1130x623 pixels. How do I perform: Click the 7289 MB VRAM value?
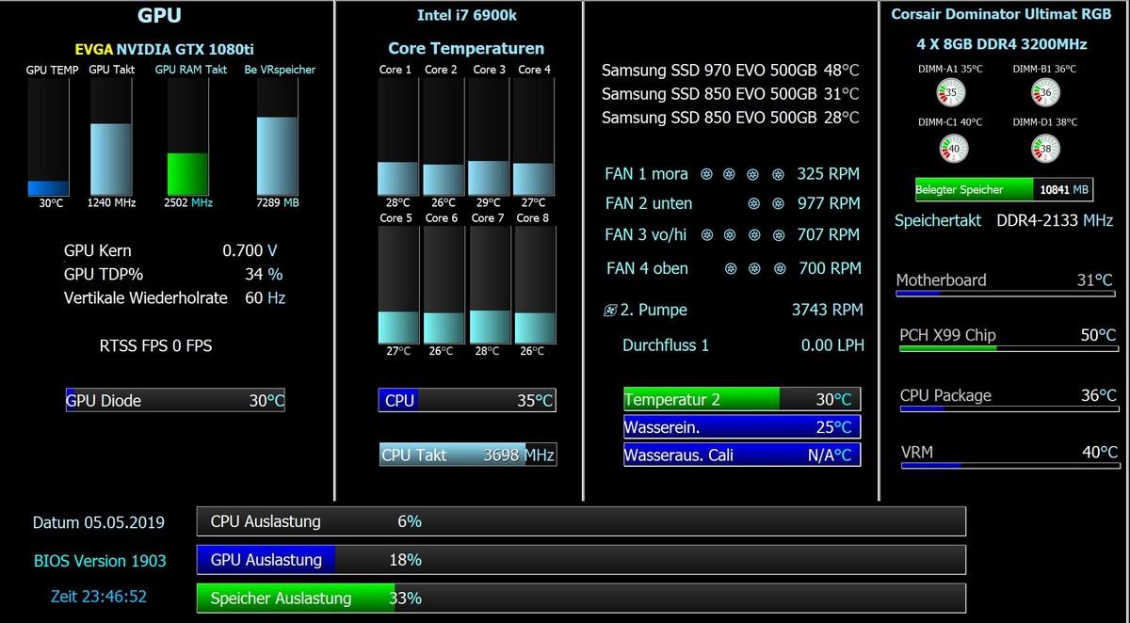coord(278,202)
